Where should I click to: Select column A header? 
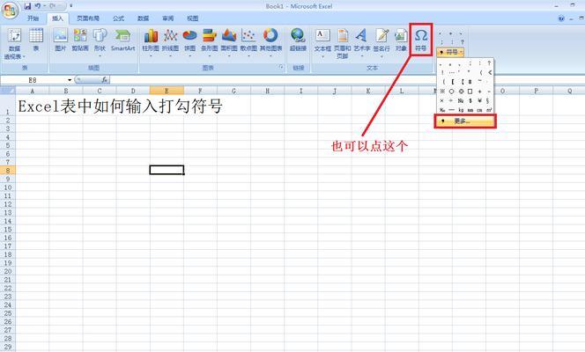coord(32,91)
